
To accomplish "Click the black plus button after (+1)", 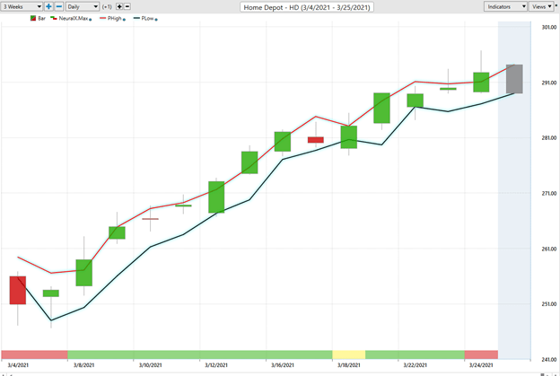I will [120, 6].
